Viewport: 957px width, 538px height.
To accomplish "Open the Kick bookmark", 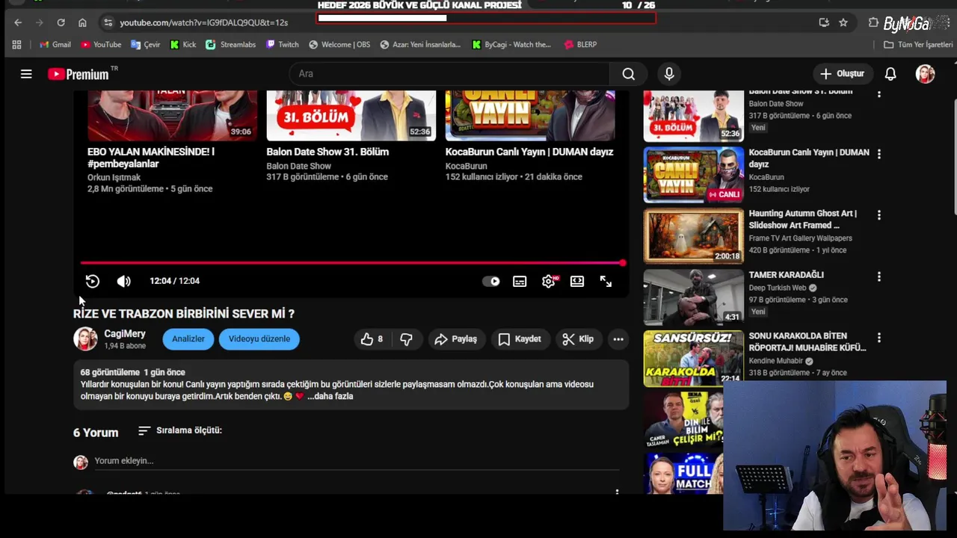I will pyautogui.click(x=183, y=45).
